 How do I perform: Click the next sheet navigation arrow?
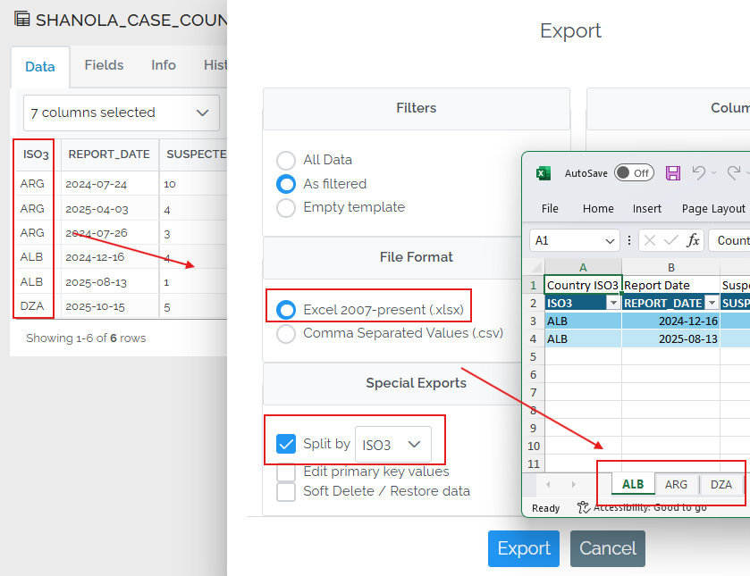click(573, 484)
